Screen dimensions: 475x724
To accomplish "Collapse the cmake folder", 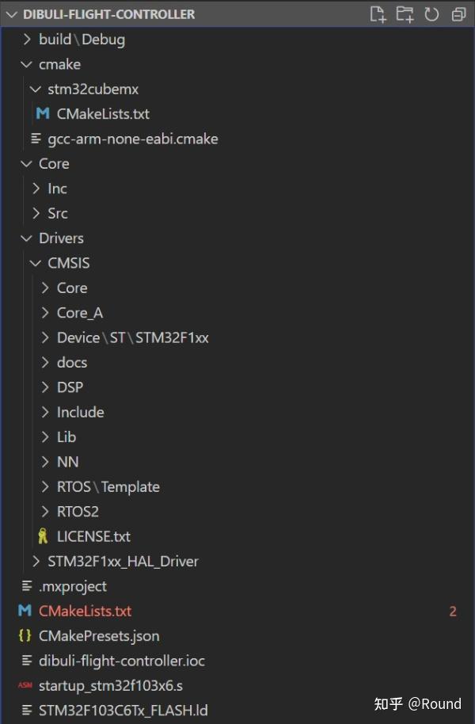I will pos(26,63).
